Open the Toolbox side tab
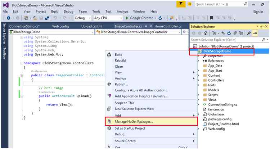Viewport: 270px width, 149px height. click(4, 53)
